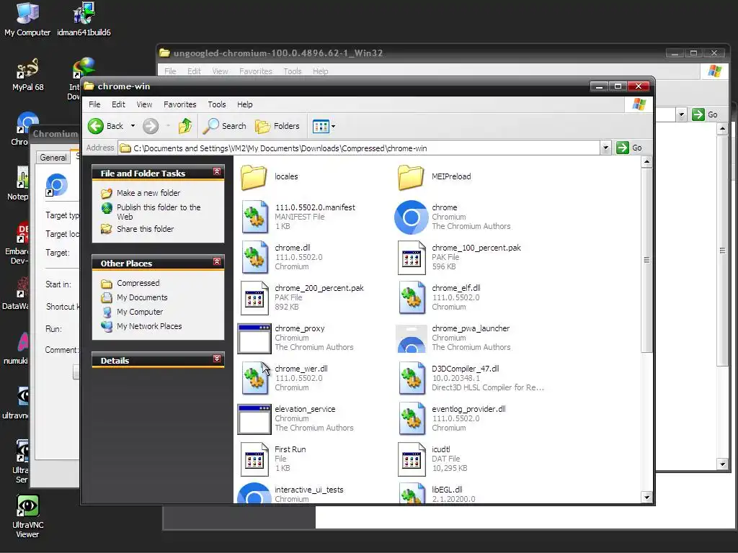
Task: Select the icudtl DAT file icon
Action: pos(412,459)
